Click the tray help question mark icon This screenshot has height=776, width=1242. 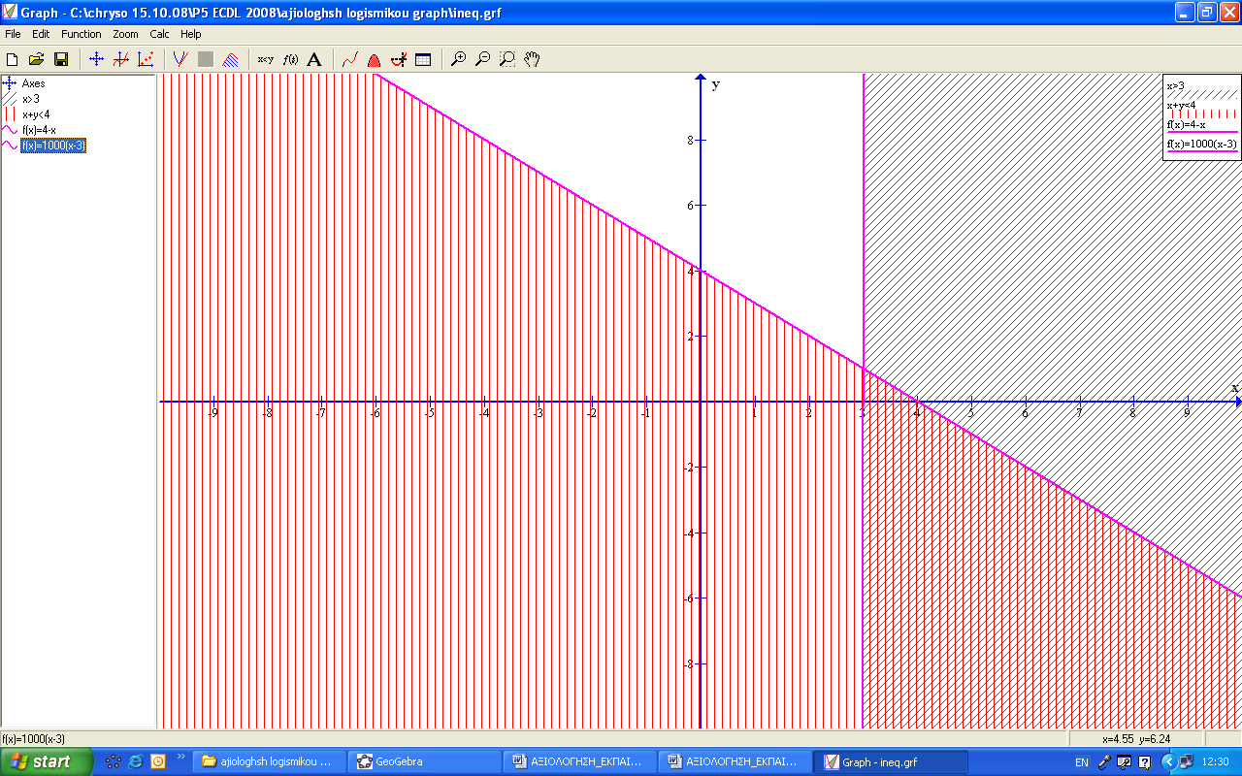[x=1145, y=762]
